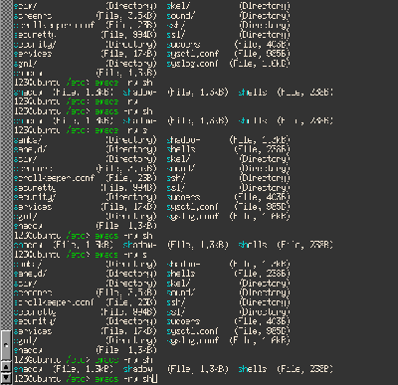Click the scrollbar thumb handle
Image resolution: width=398 pixels, height=385 pixels.
(x=6, y=345)
